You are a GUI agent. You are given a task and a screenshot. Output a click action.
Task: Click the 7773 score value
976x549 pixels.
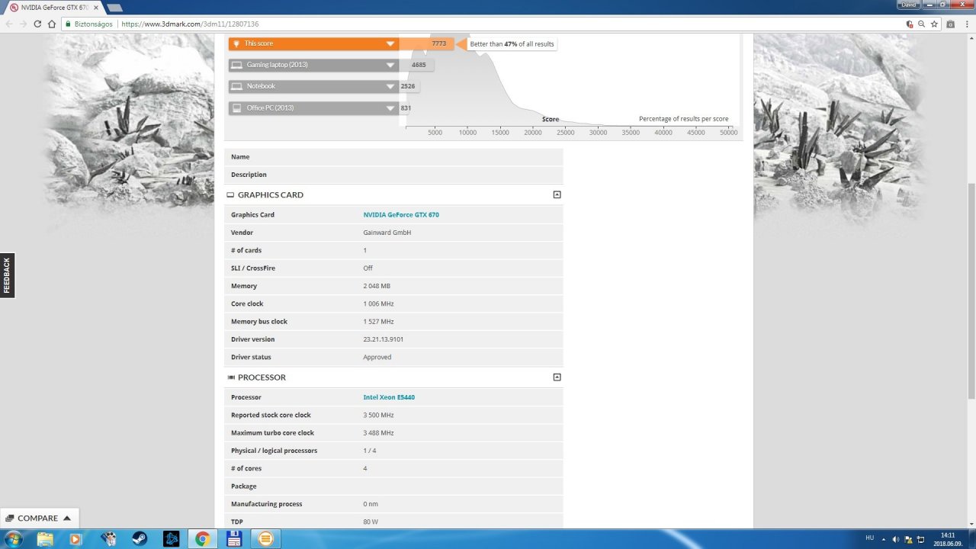[438, 43]
